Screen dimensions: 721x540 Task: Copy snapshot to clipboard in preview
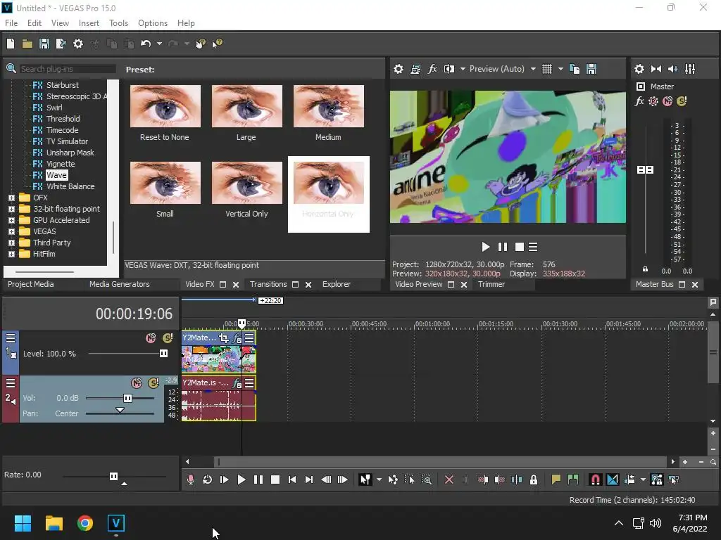[x=575, y=69]
